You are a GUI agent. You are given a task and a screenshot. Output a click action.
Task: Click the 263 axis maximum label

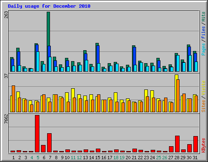pos(6,15)
